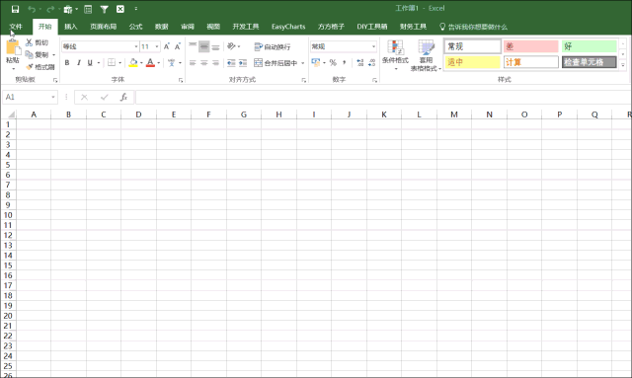Click the text orientation icon

click(x=231, y=46)
